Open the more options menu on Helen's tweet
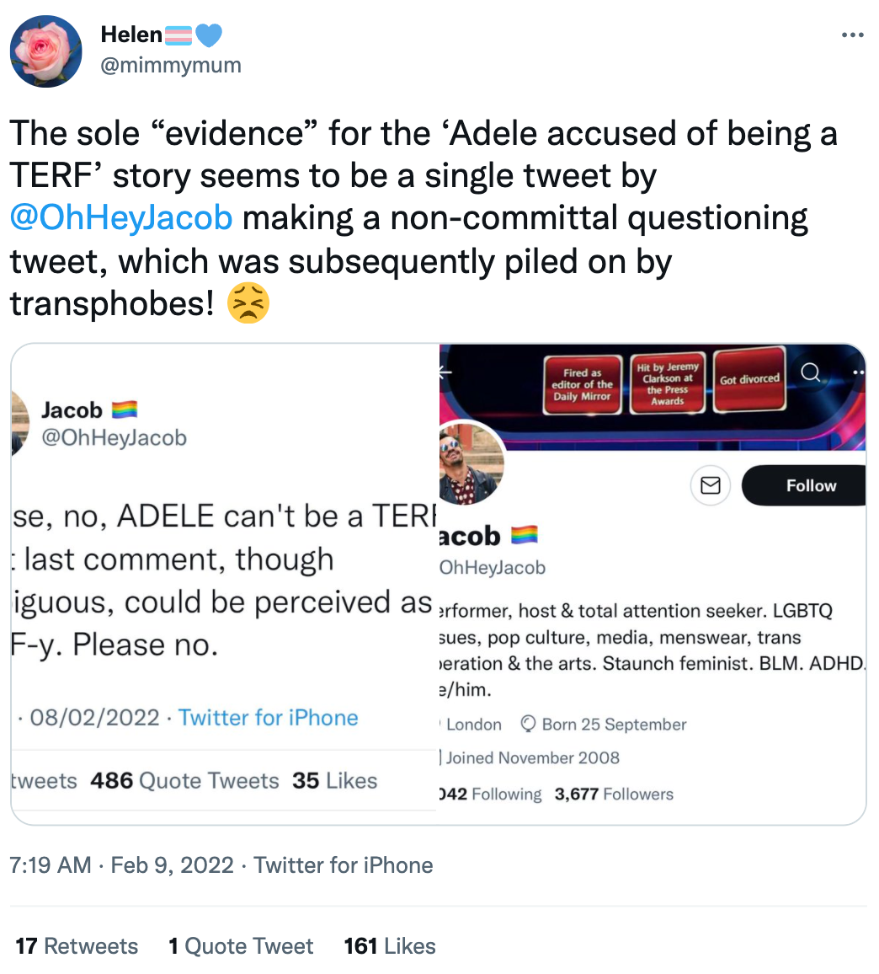Image resolution: width=879 pixels, height=974 pixels. coord(854,35)
